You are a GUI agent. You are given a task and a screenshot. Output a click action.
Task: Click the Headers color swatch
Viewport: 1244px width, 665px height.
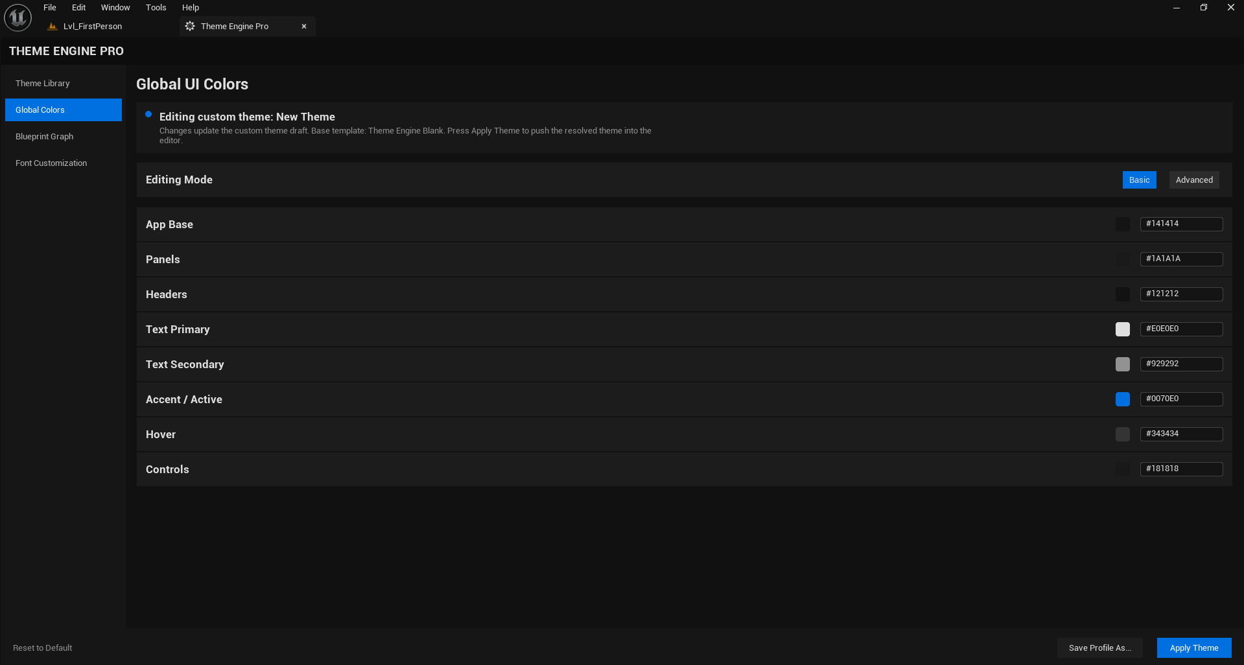click(1123, 294)
